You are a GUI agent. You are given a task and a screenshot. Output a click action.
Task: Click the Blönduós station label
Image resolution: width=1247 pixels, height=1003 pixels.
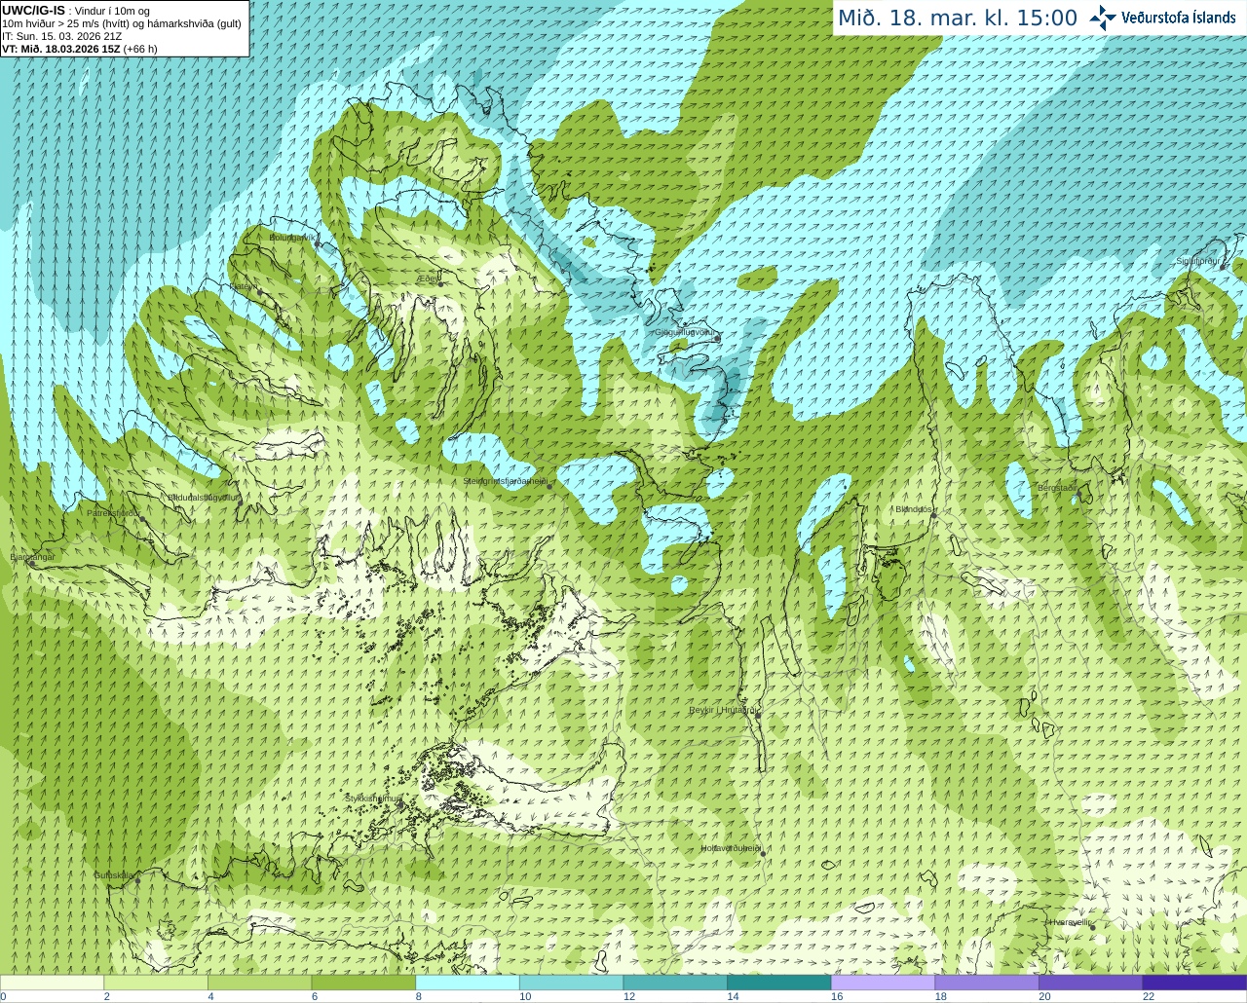(x=914, y=509)
